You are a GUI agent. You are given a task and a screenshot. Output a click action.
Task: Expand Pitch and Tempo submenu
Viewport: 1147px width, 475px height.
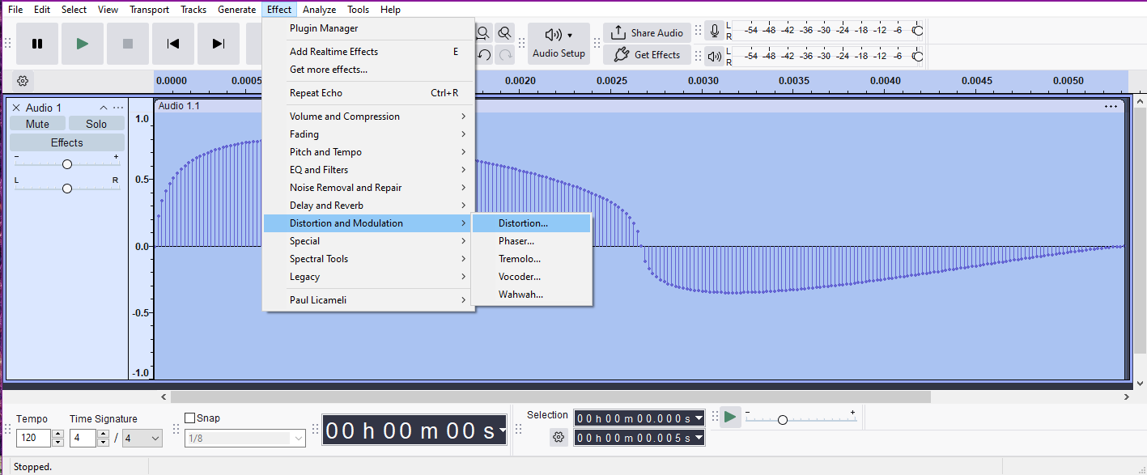click(x=368, y=152)
